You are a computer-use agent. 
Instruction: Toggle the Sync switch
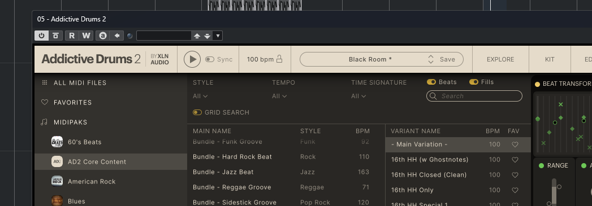tap(210, 59)
